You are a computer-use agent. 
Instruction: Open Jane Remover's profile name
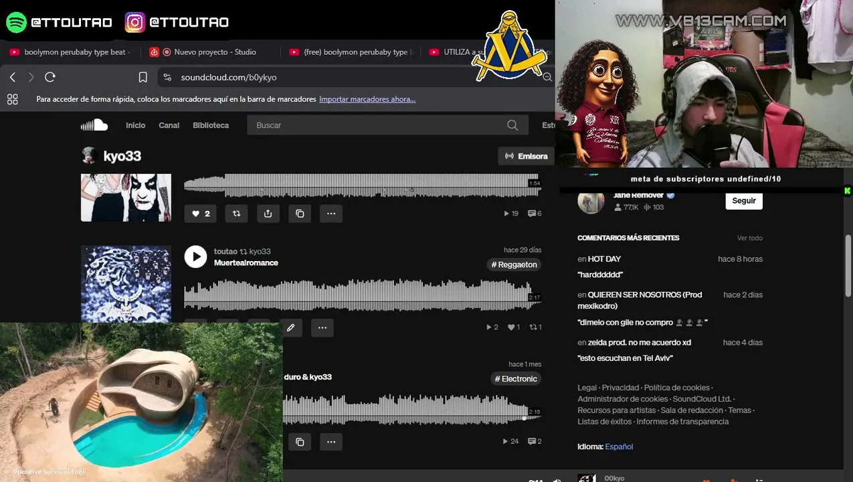(638, 195)
